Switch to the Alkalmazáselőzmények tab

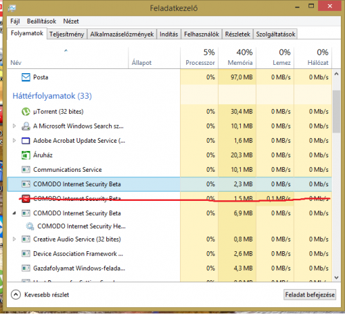click(x=122, y=35)
